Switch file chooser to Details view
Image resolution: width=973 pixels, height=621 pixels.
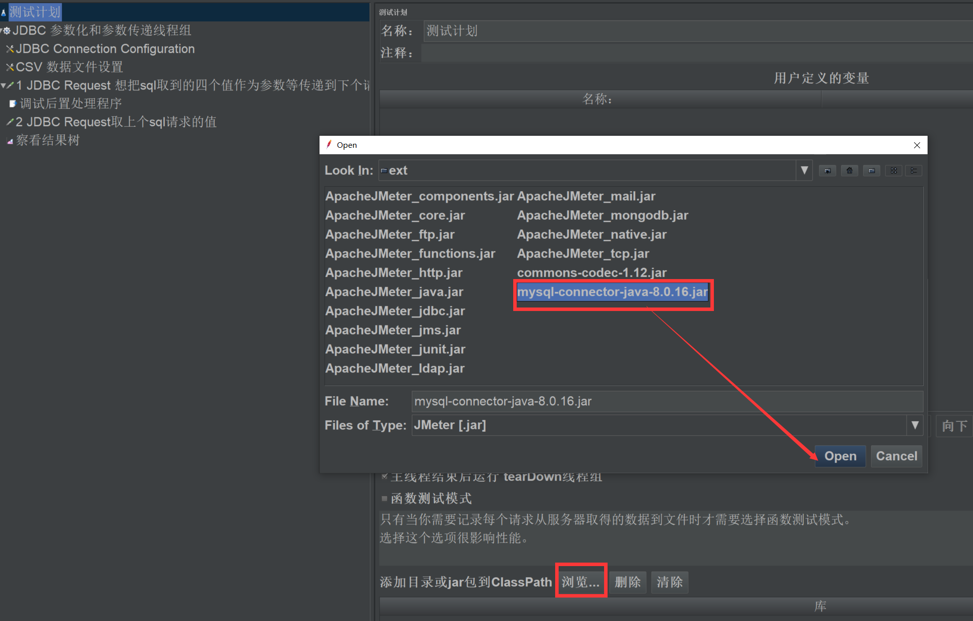point(914,171)
